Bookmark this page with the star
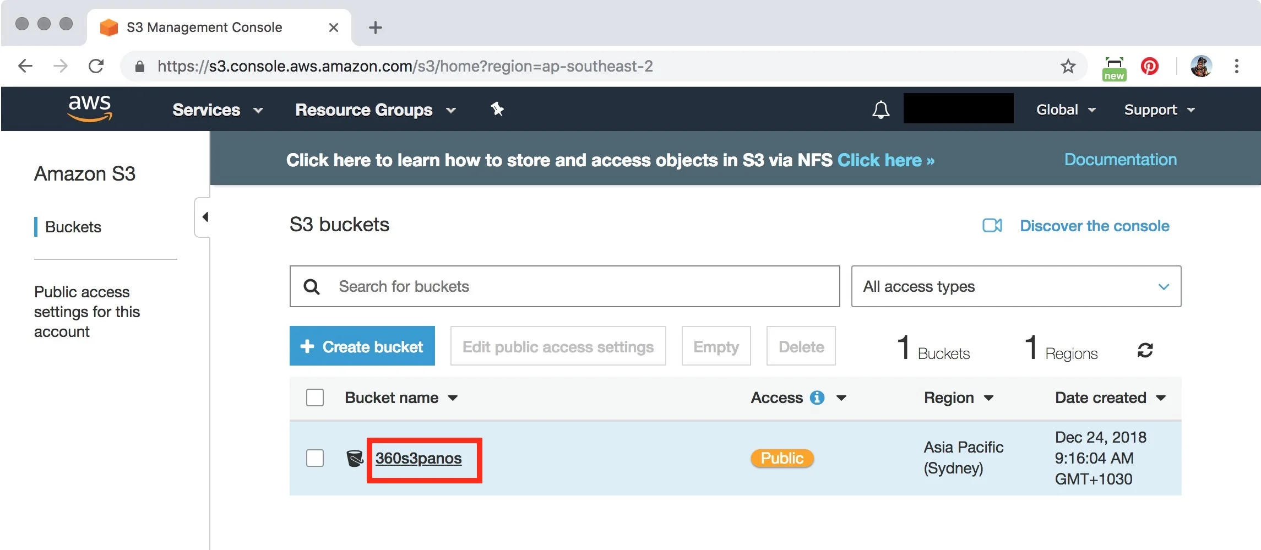 click(1068, 66)
